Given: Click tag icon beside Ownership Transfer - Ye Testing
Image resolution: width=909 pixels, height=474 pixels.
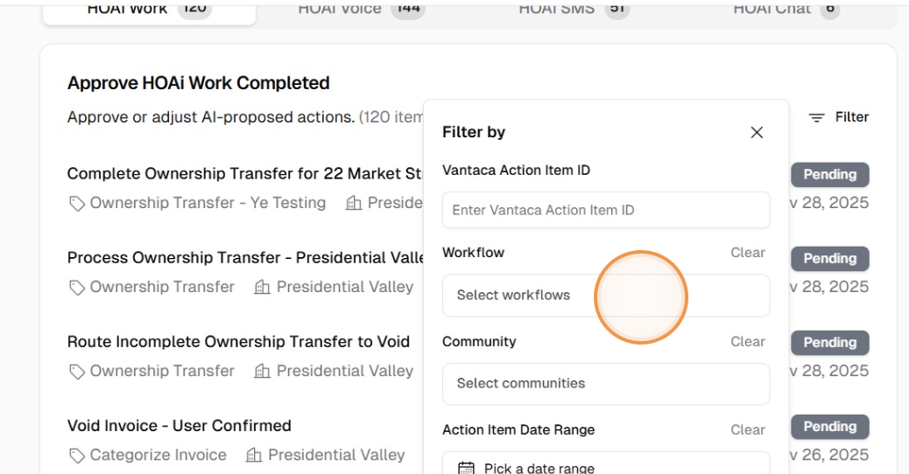Looking at the screenshot, I should point(77,204).
